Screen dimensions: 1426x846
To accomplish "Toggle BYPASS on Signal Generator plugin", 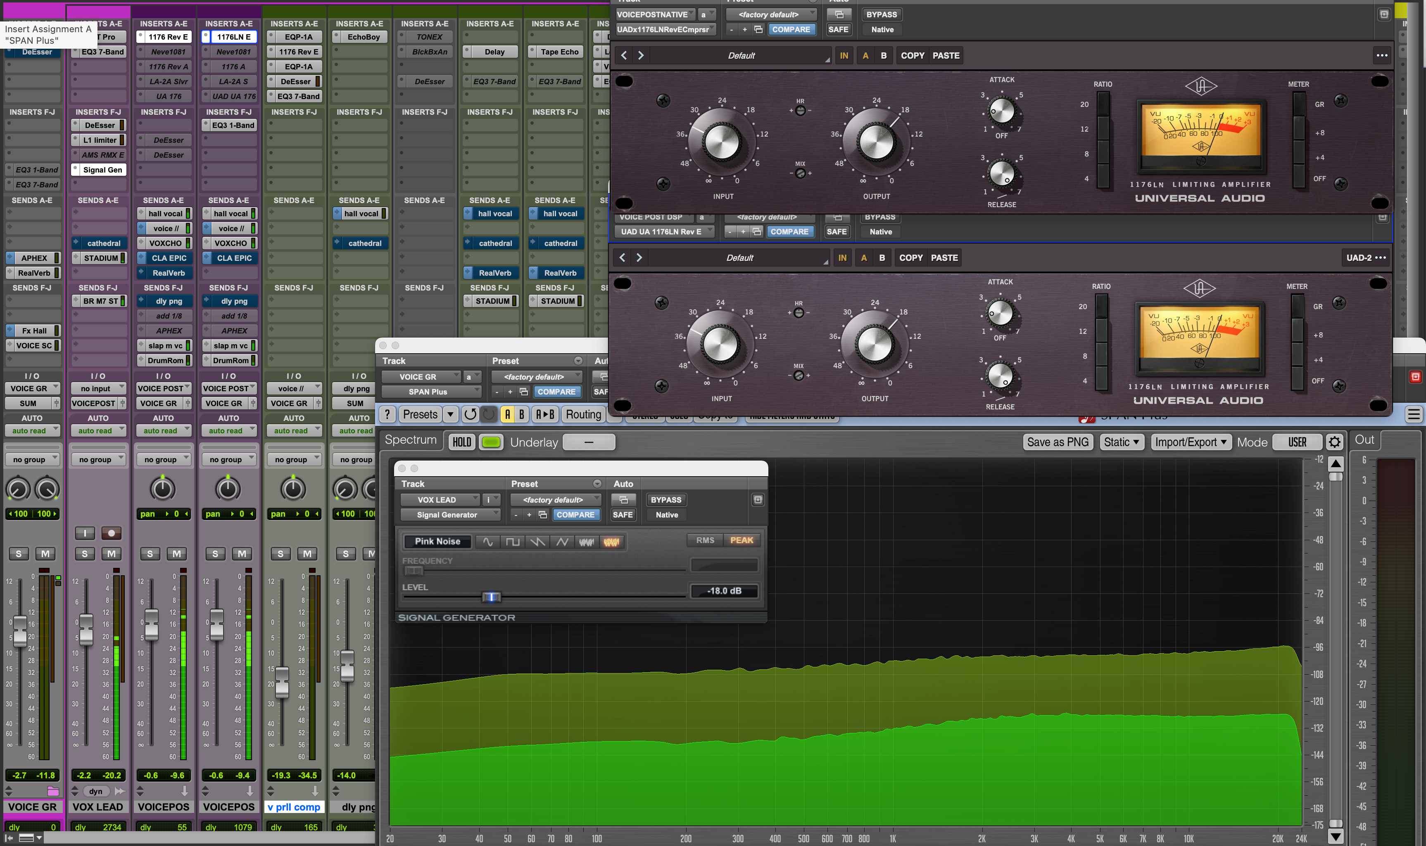I will click(x=666, y=500).
